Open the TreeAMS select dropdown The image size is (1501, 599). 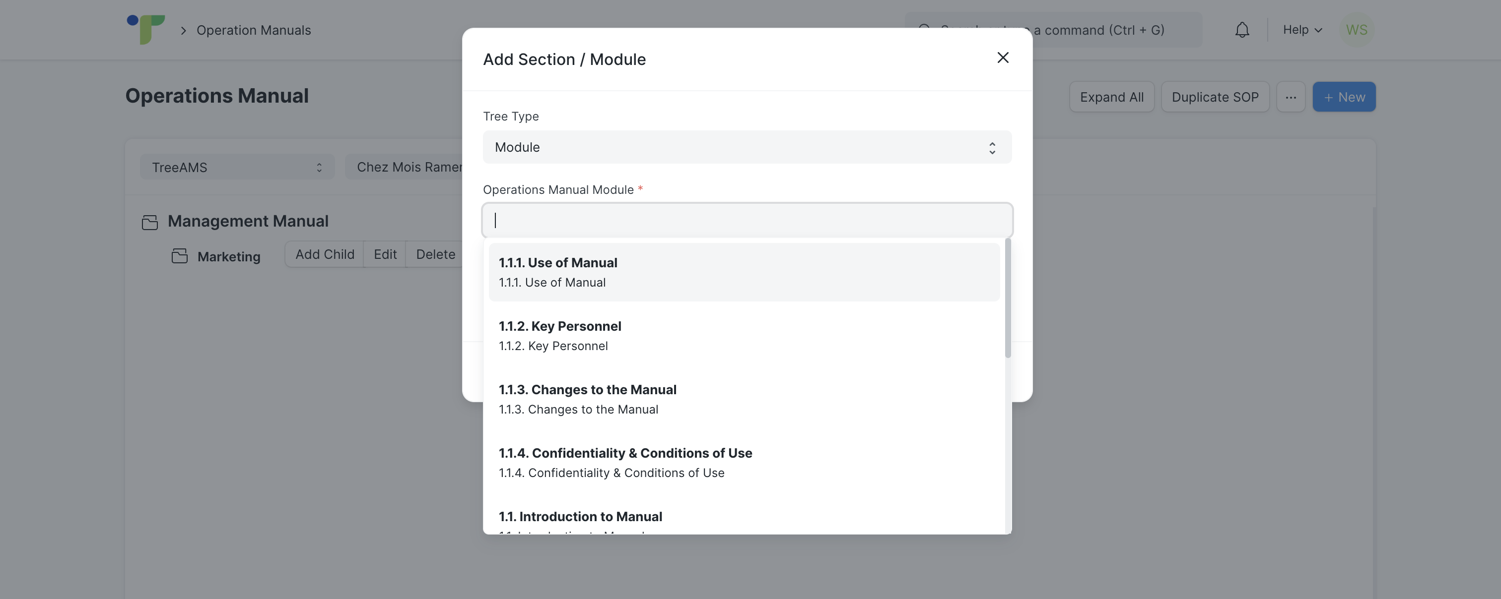[237, 168]
